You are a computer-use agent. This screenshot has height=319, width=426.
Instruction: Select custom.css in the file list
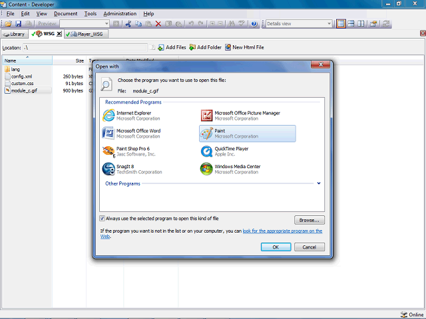[x=19, y=83]
